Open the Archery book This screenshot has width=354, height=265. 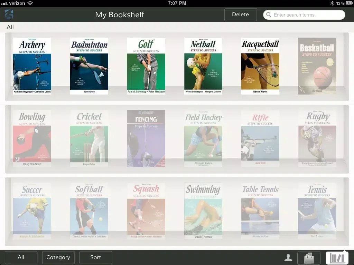tap(32, 66)
